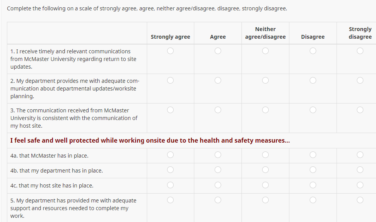376x222 pixels.
Task: Choose Agree for question 3 host site consistency
Action: click(218, 110)
